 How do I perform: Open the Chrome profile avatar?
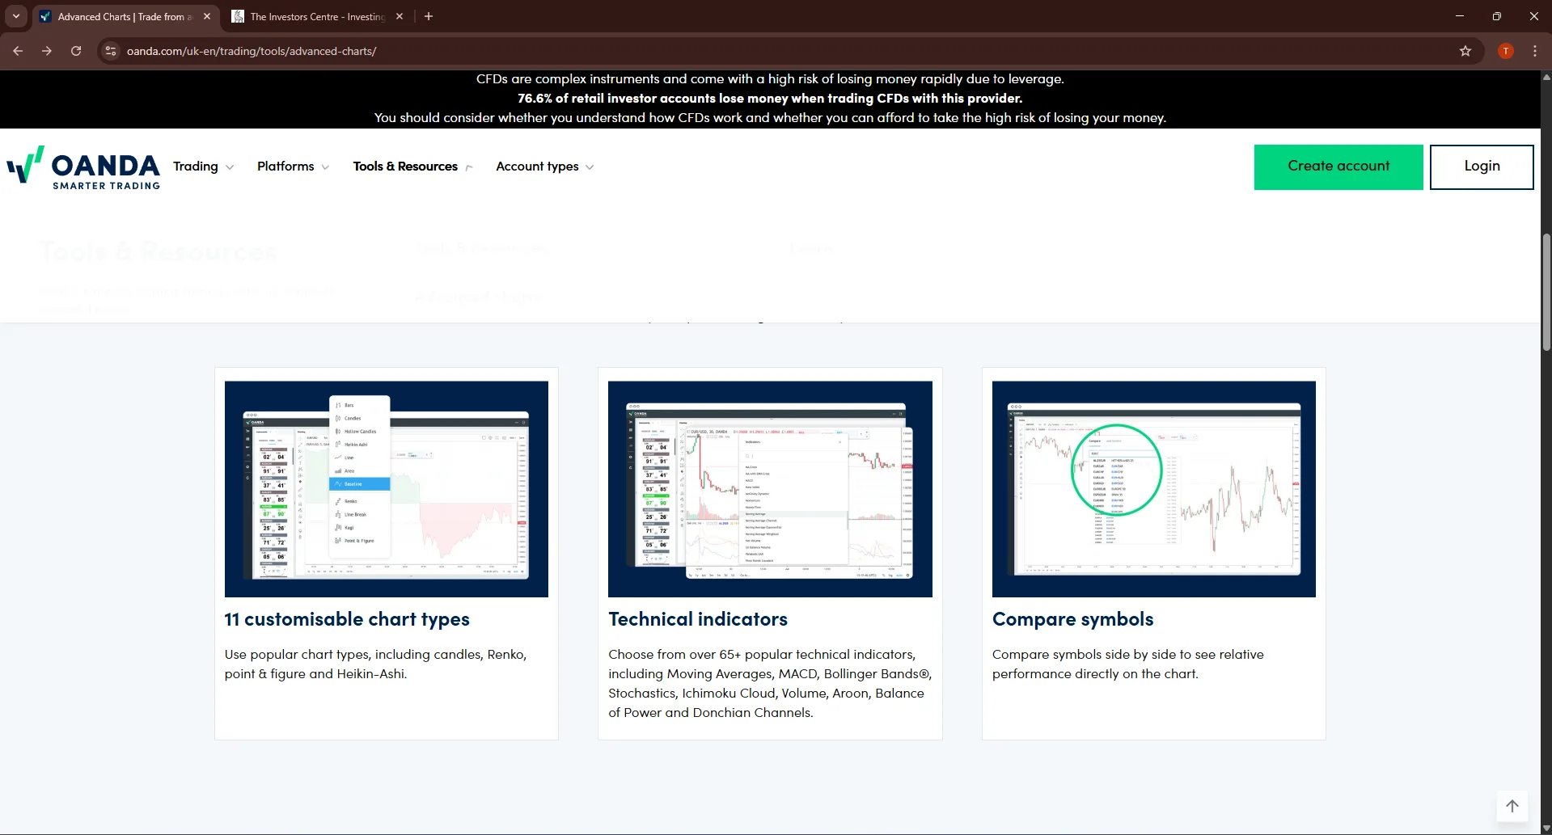tap(1506, 51)
